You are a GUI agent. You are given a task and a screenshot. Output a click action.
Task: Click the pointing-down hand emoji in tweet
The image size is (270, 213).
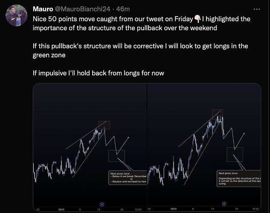(x=197, y=19)
